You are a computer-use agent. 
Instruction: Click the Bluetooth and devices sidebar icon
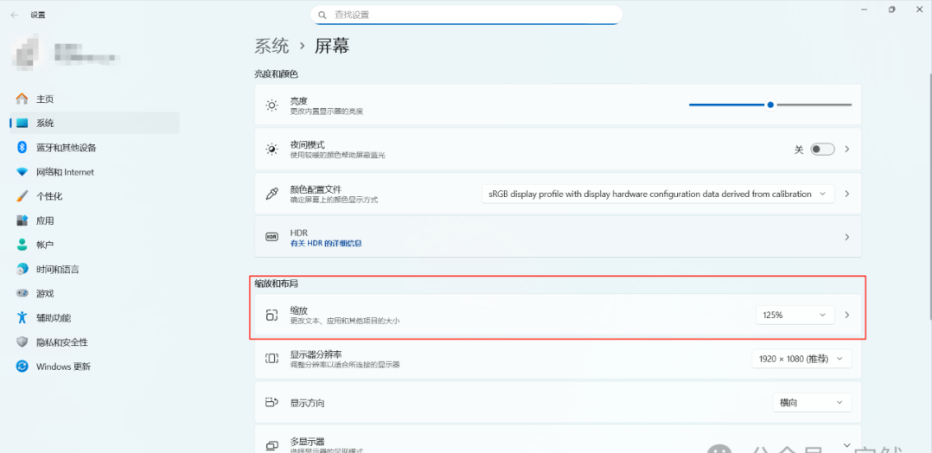pyautogui.click(x=22, y=147)
